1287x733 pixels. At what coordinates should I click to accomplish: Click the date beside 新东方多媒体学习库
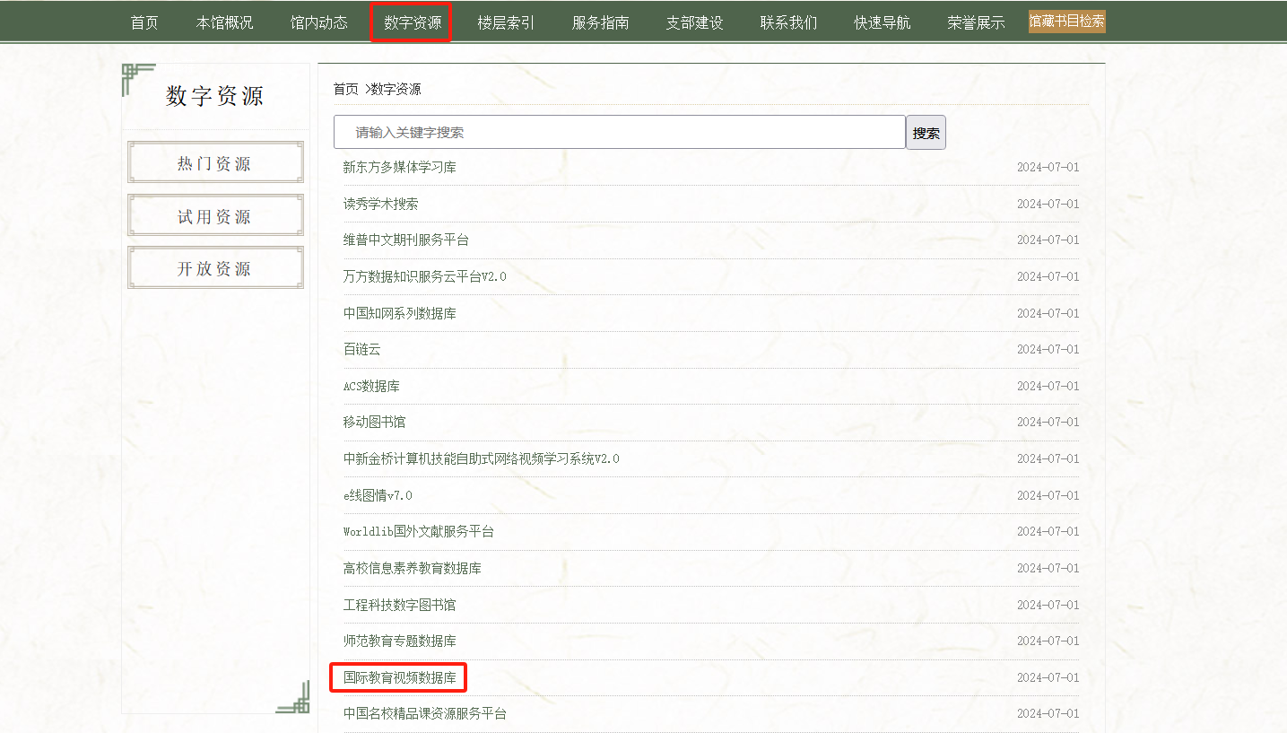[1048, 167]
